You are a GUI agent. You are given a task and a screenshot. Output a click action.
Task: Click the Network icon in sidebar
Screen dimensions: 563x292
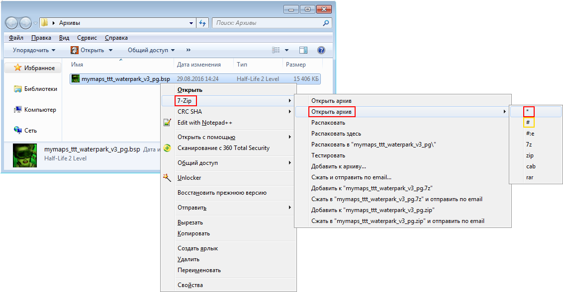coord(17,130)
